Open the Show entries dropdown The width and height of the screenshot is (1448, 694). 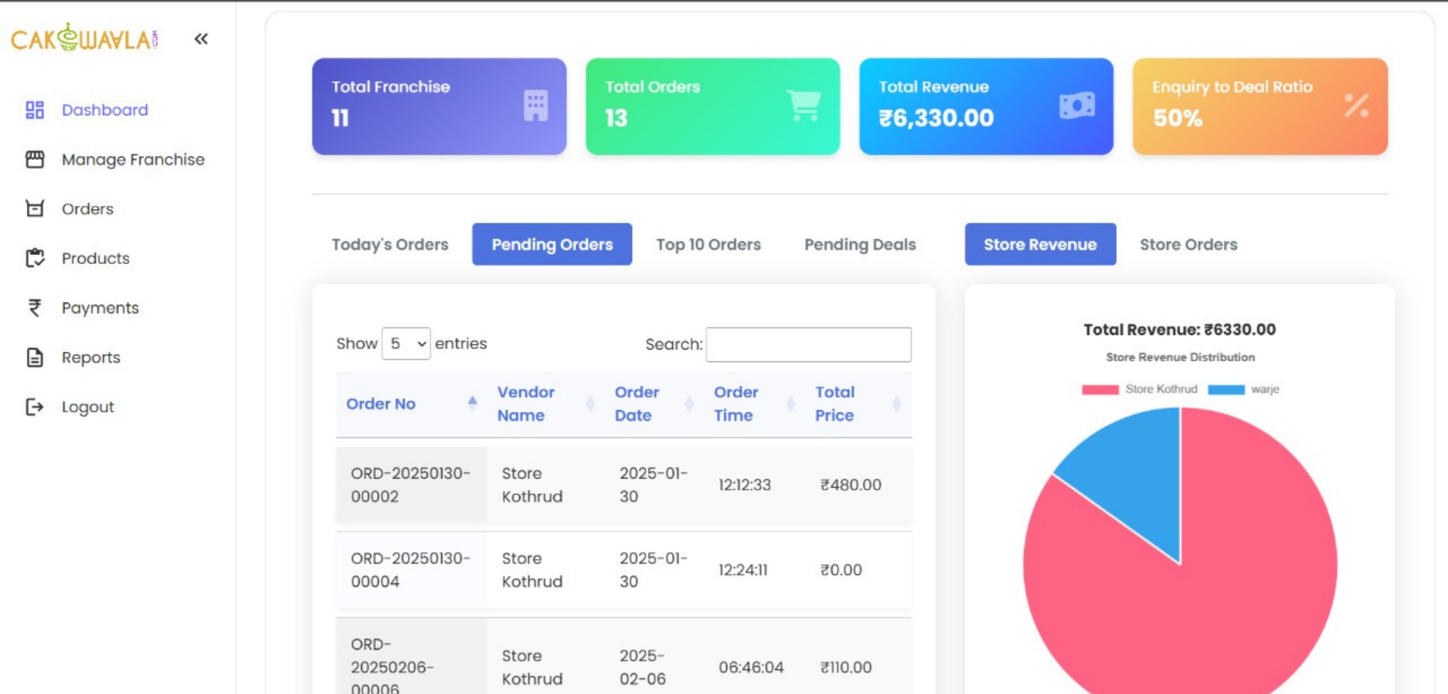click(406, 344)
